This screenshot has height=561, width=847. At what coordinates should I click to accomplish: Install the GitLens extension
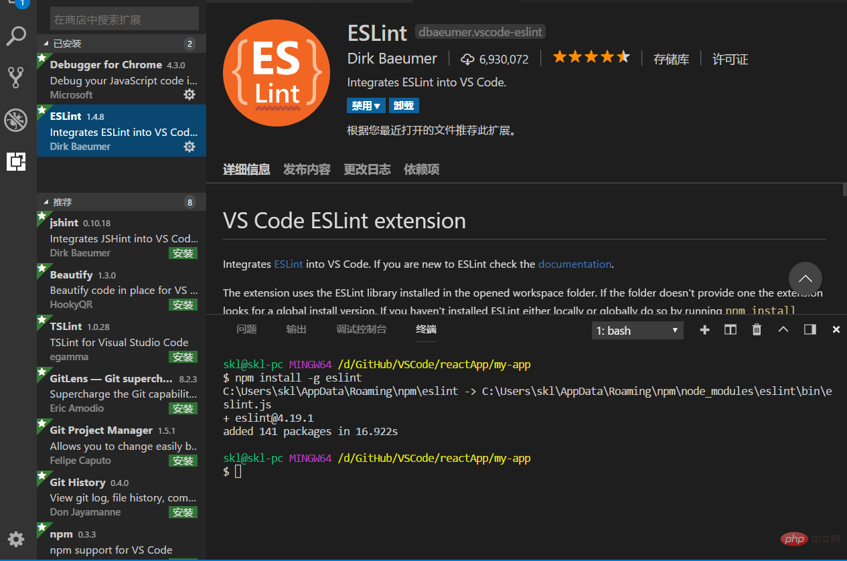(183, 408)
